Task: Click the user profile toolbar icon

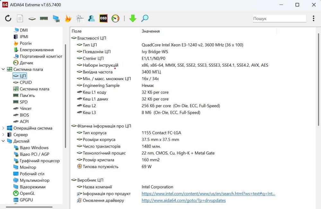Action: pos(91,18)
